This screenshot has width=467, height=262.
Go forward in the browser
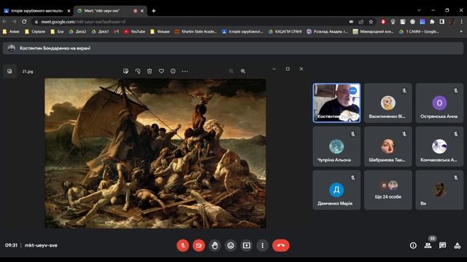point(15,22)
